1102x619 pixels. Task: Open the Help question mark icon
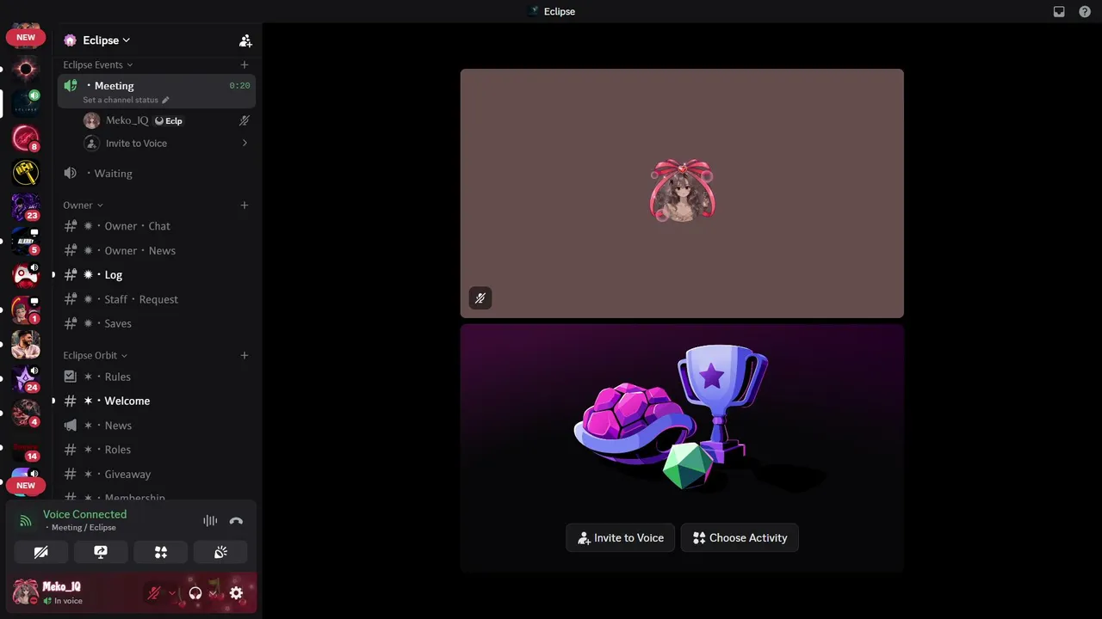coord(1085,12)
